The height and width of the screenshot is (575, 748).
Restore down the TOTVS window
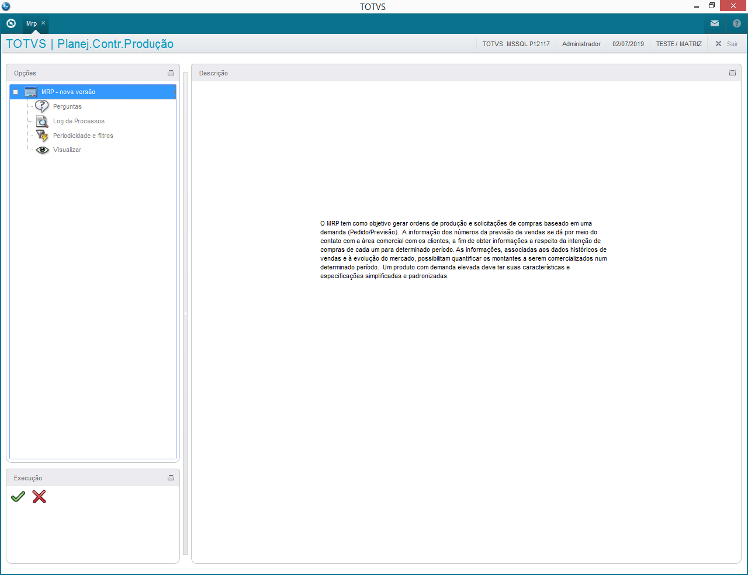[x=712, y=6]
